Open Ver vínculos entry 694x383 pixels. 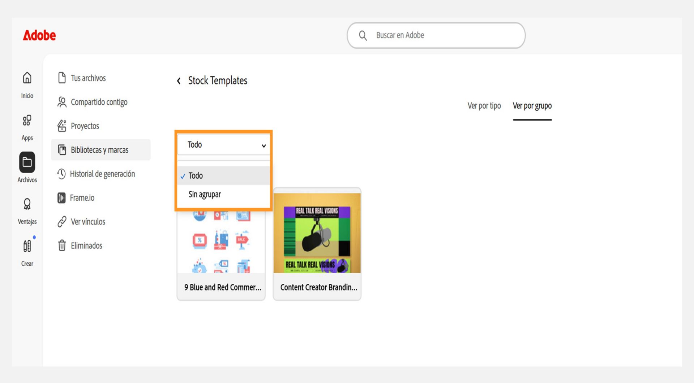tap(88, 222)
